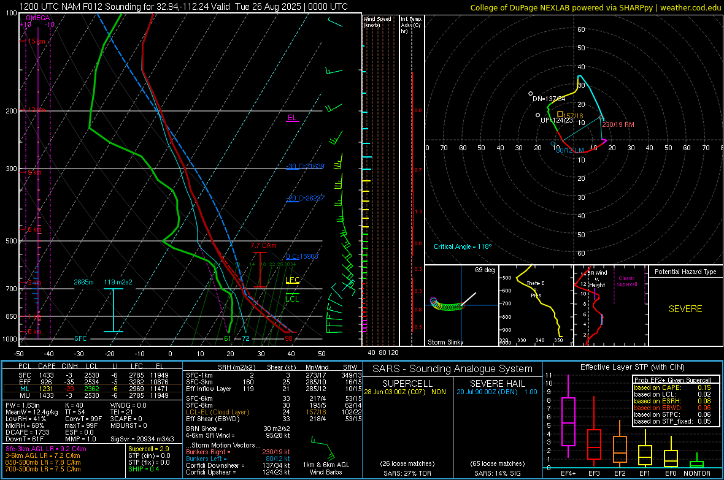The height and width of the screenshot is (480, 724).
Task: Click the Bunkers Right = 230/19 kt line
Action: [x=238, y=452]
